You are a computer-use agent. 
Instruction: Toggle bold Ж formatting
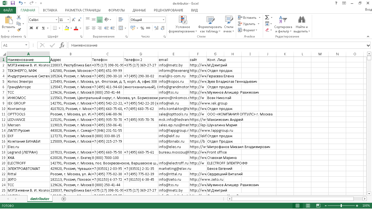pos(31,28)
